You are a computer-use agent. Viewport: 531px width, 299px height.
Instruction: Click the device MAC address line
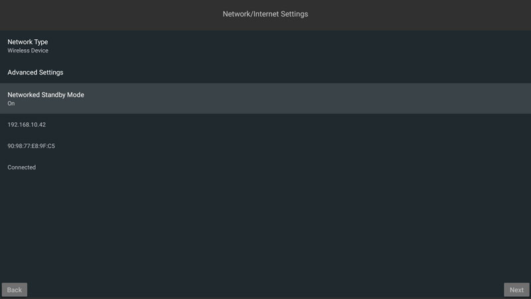pyautogui.click(x=31, y=146)
